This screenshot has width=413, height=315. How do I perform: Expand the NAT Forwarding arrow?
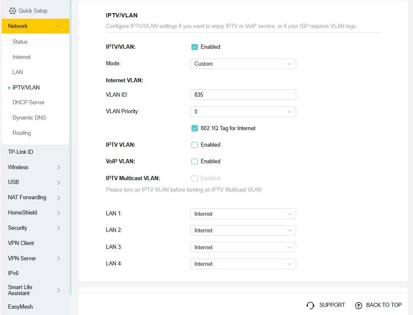(58, 198)
